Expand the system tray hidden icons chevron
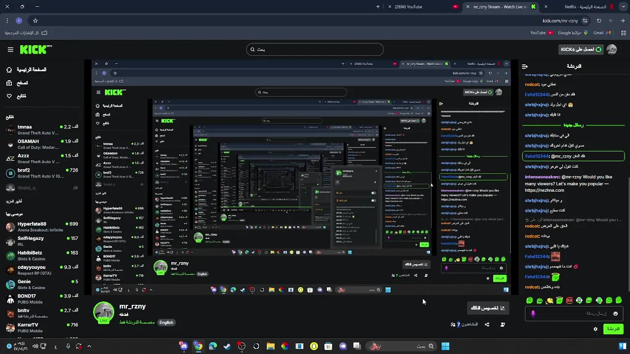This screenshot has height=354, width=630. point(90,346)
